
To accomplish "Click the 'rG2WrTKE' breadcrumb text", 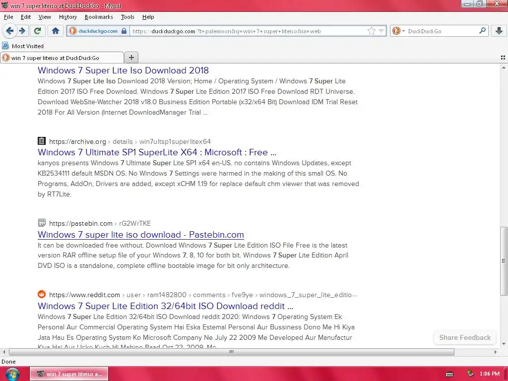I will (x=135, y=224).
